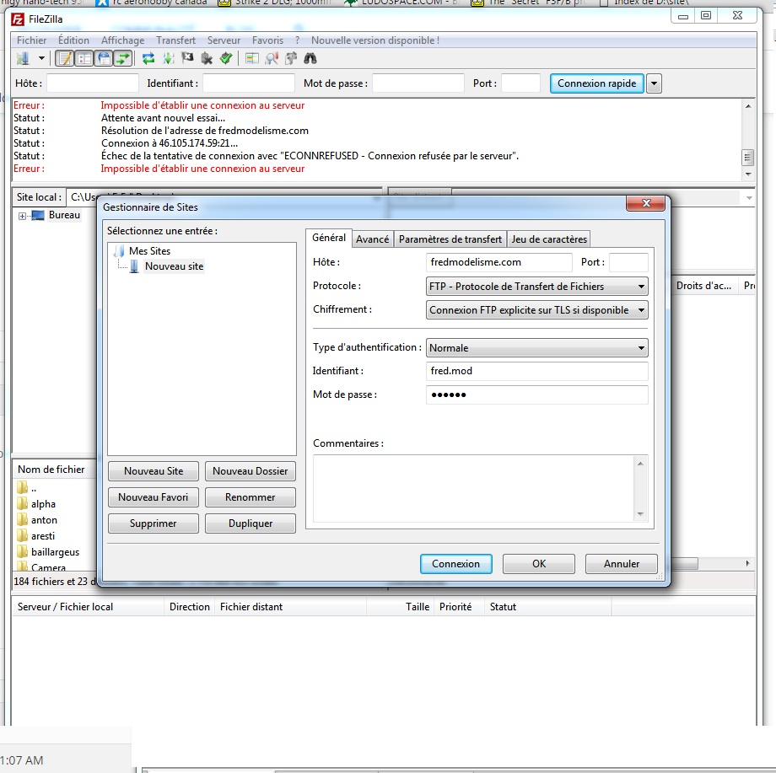Click the disconnect from server icon
776x773 pixels.
207,59
